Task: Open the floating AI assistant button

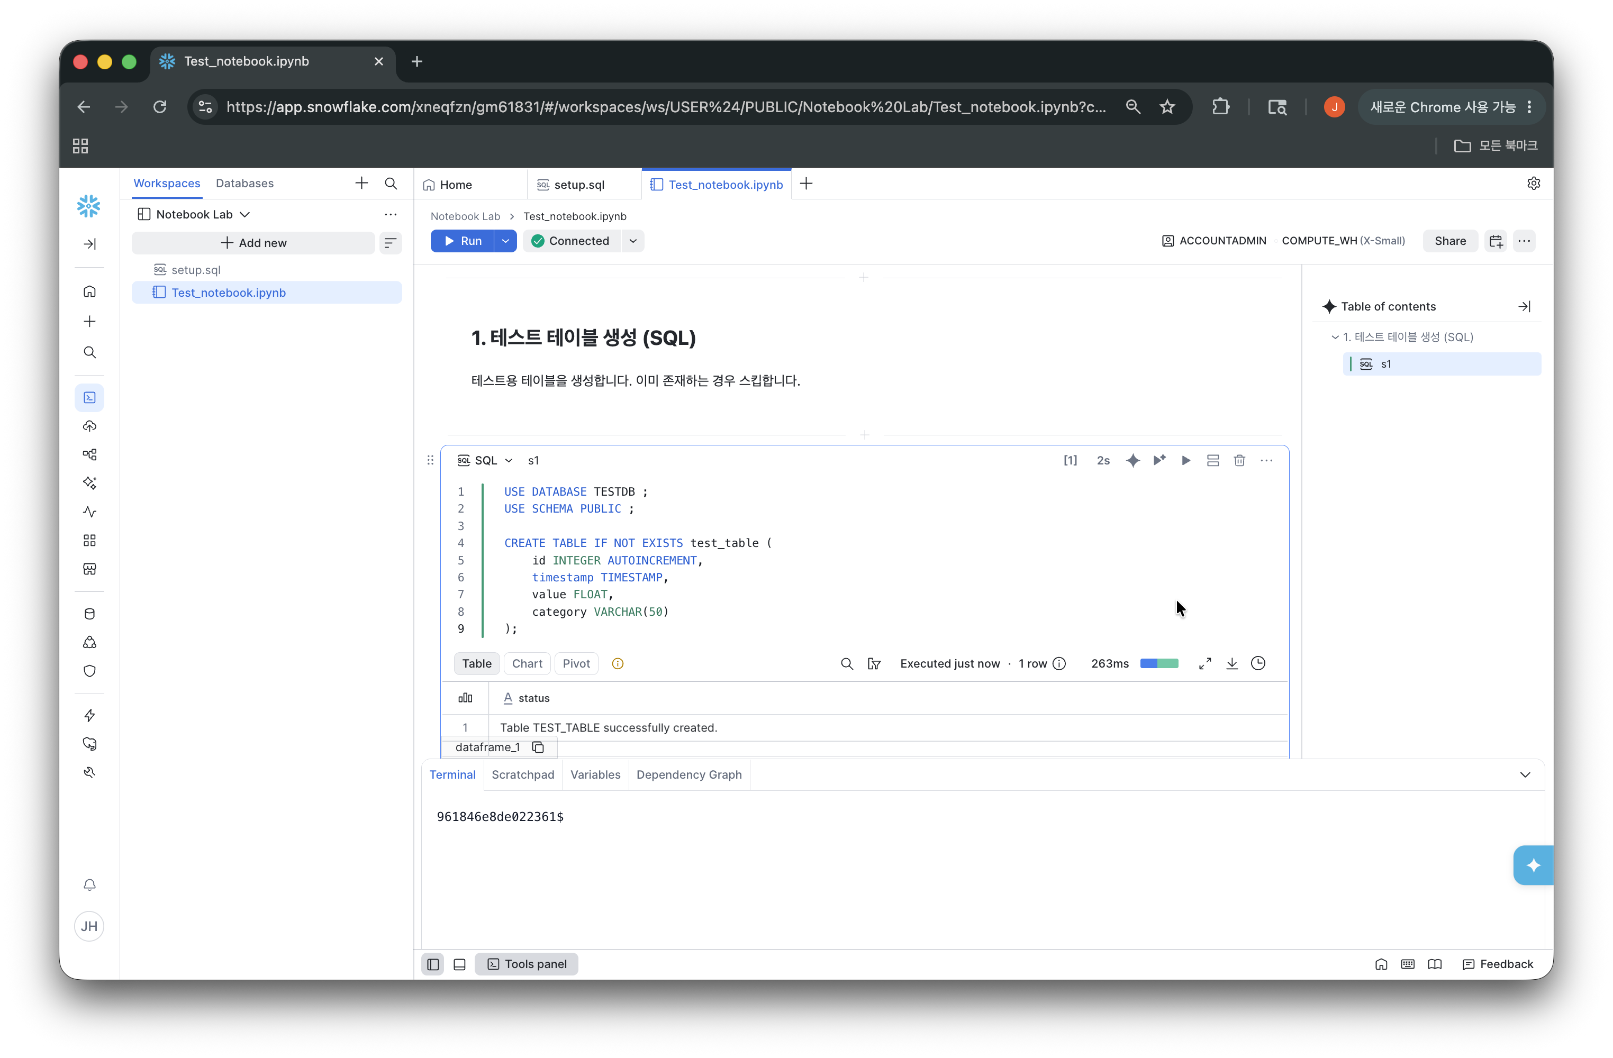Action: click(x=1533, y=865)
